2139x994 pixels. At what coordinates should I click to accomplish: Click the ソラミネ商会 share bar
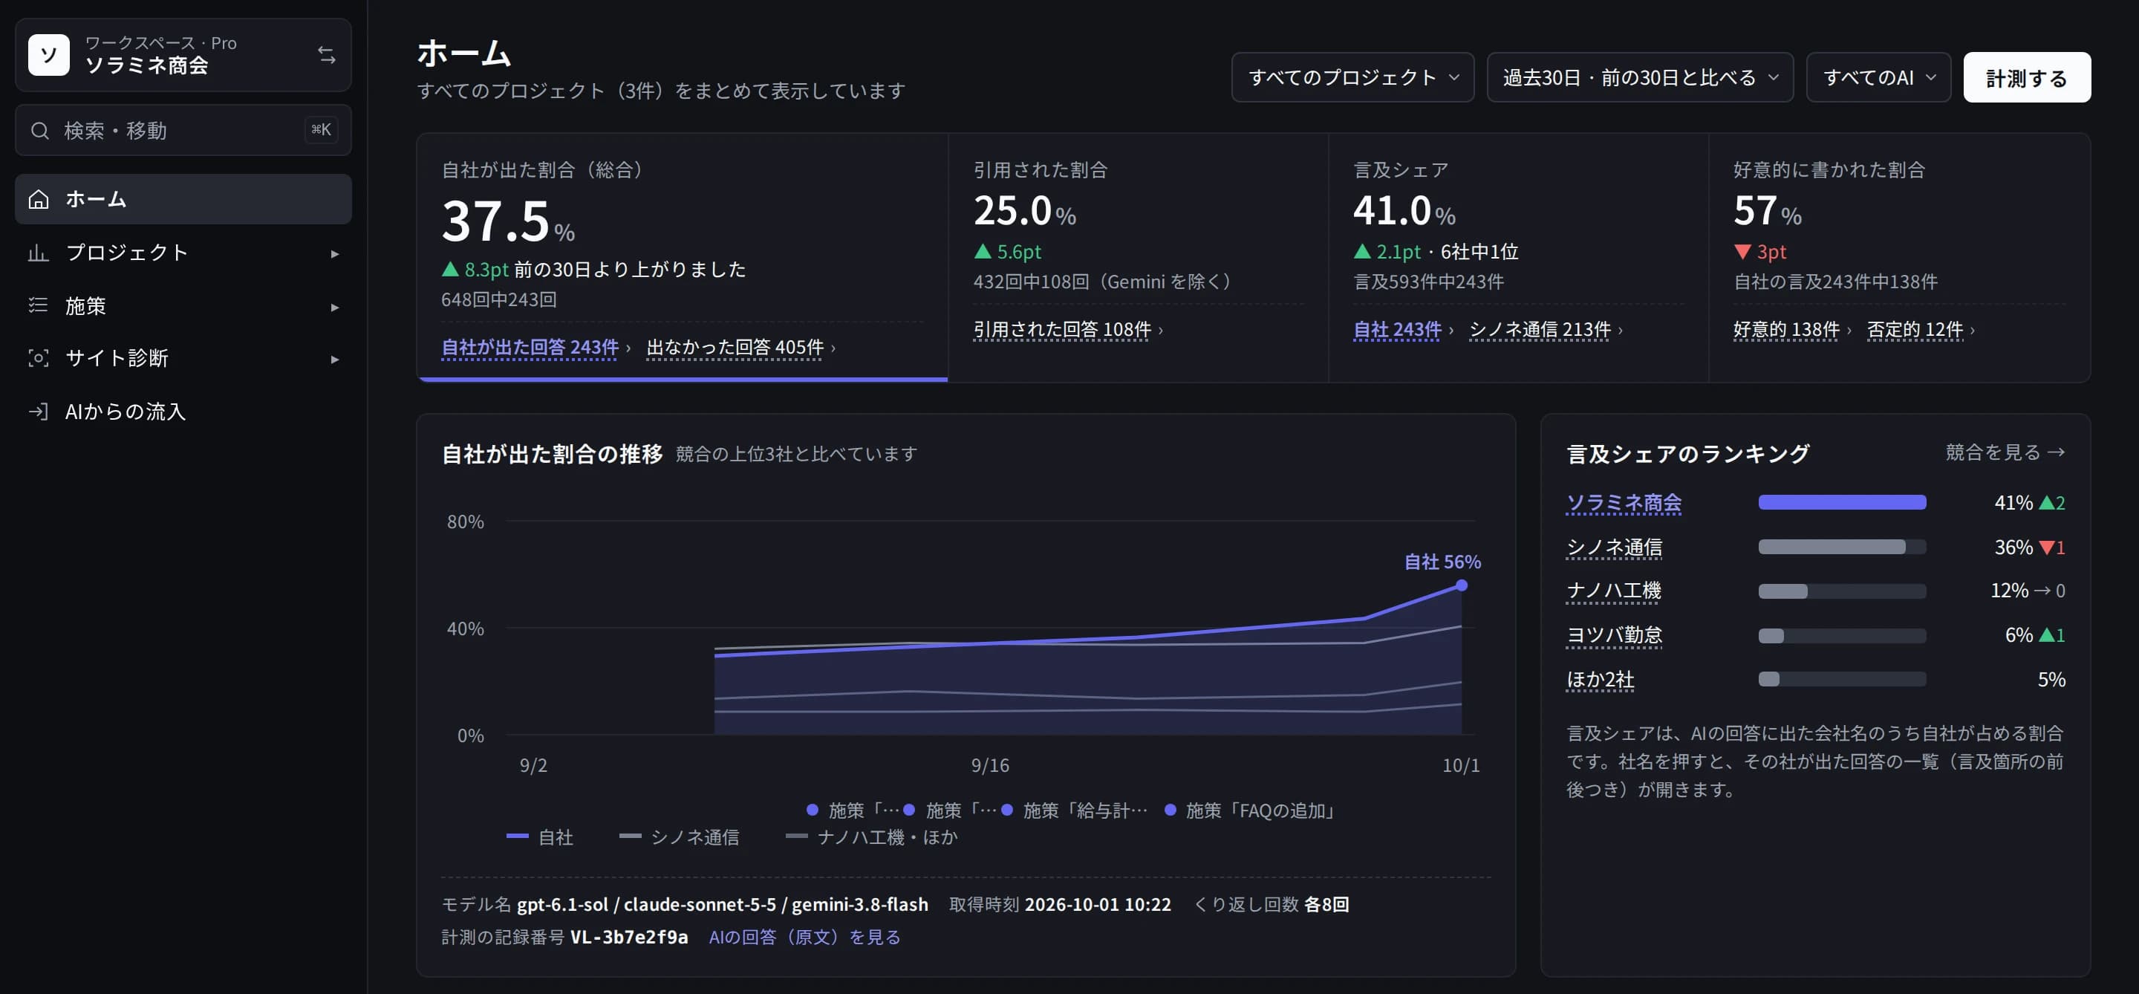pyautogui.click(x=1842, y=502)
